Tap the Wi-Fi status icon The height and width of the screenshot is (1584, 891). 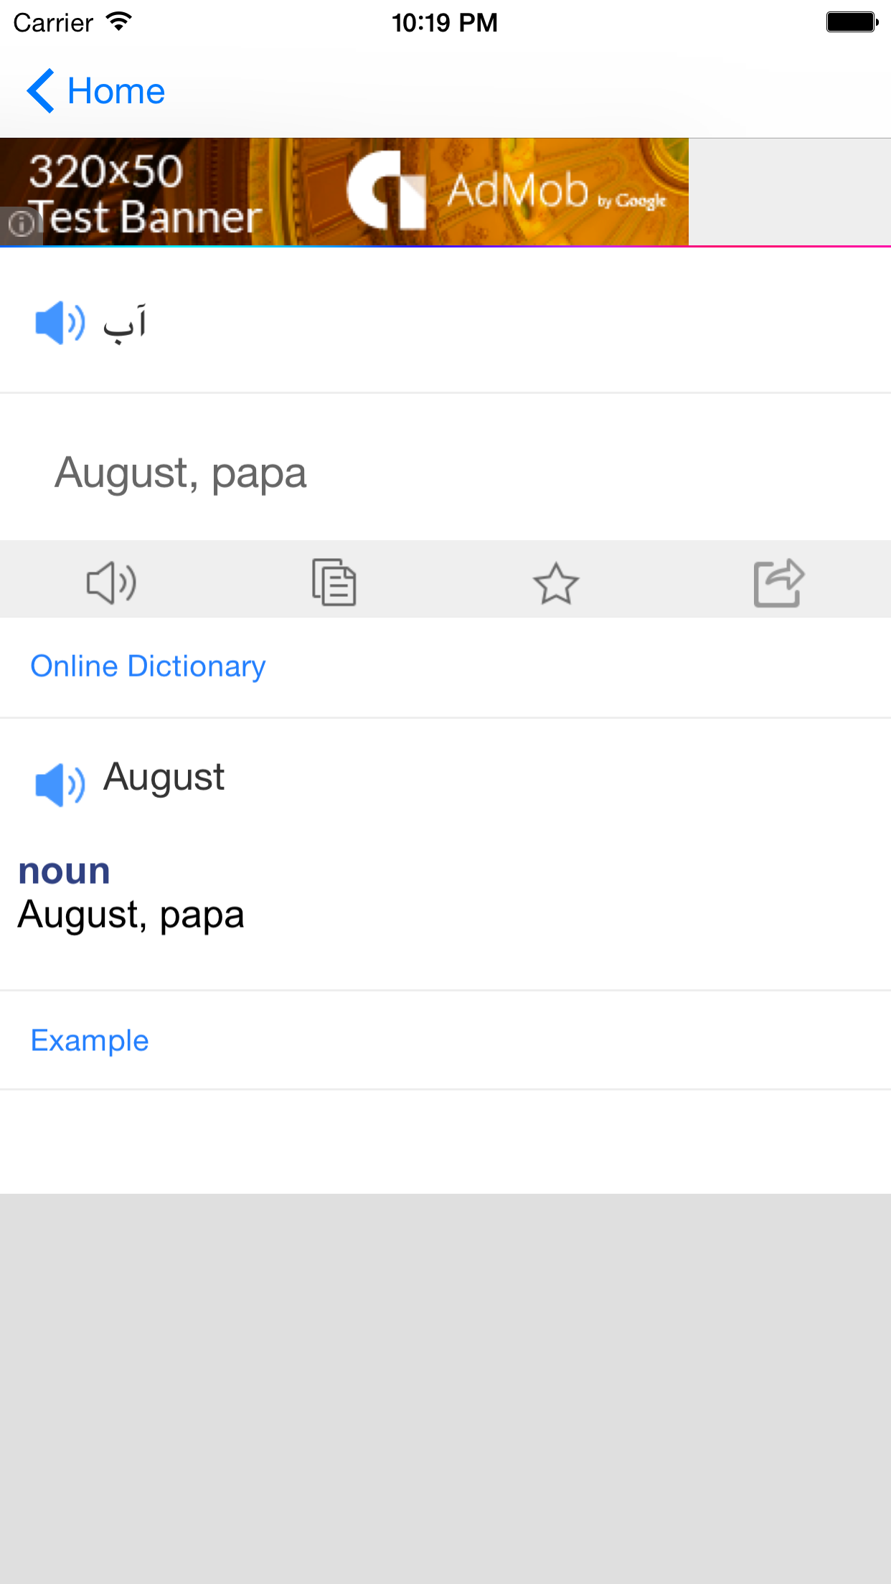[118, 22]
